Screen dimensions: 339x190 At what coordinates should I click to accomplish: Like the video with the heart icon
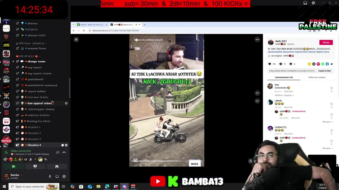(270, 64)
